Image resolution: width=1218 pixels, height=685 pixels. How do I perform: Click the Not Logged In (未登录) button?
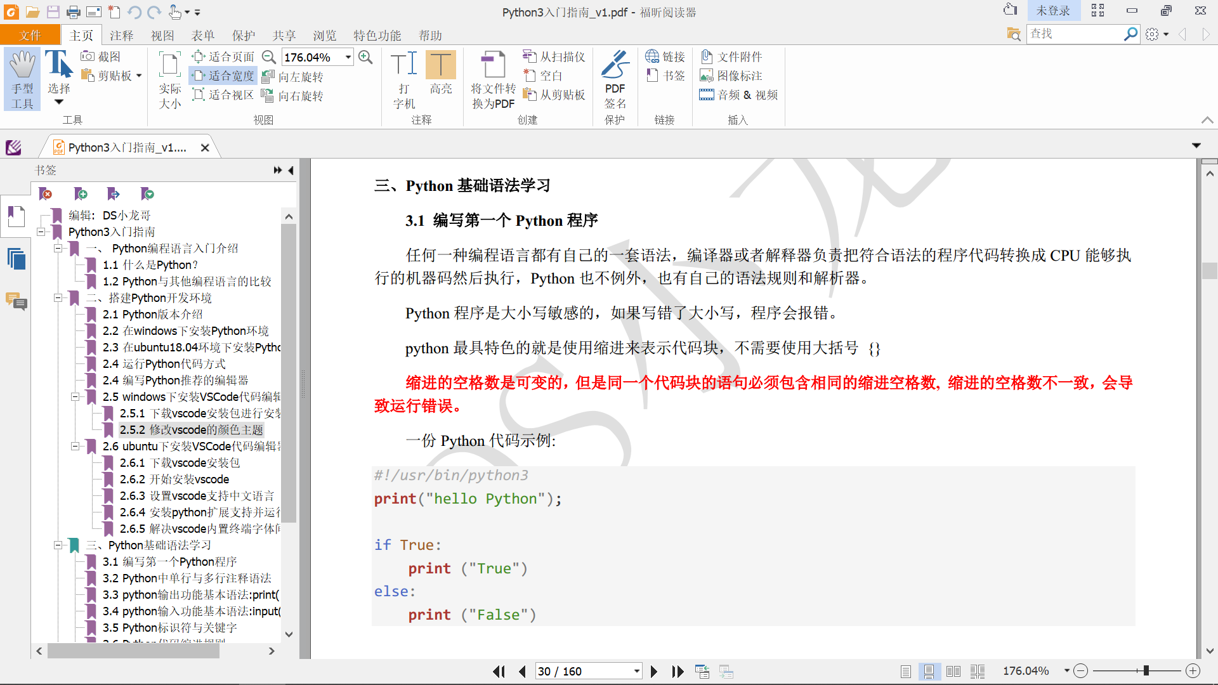click(1052, 11)
